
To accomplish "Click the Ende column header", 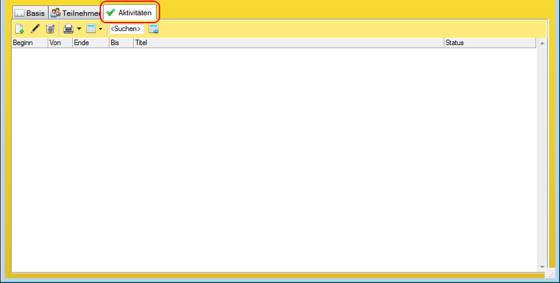I will click(90, 43).
